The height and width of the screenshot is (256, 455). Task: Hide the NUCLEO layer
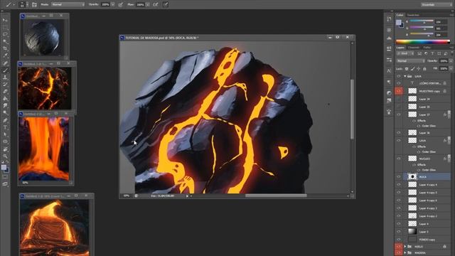click(x=399, y=159)
